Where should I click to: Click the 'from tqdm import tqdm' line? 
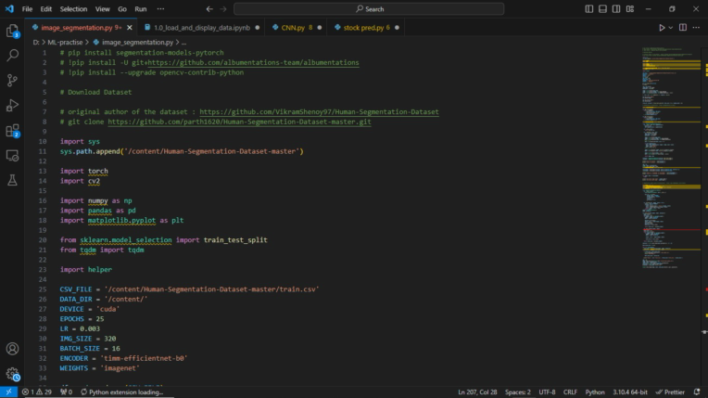point(102,250)
